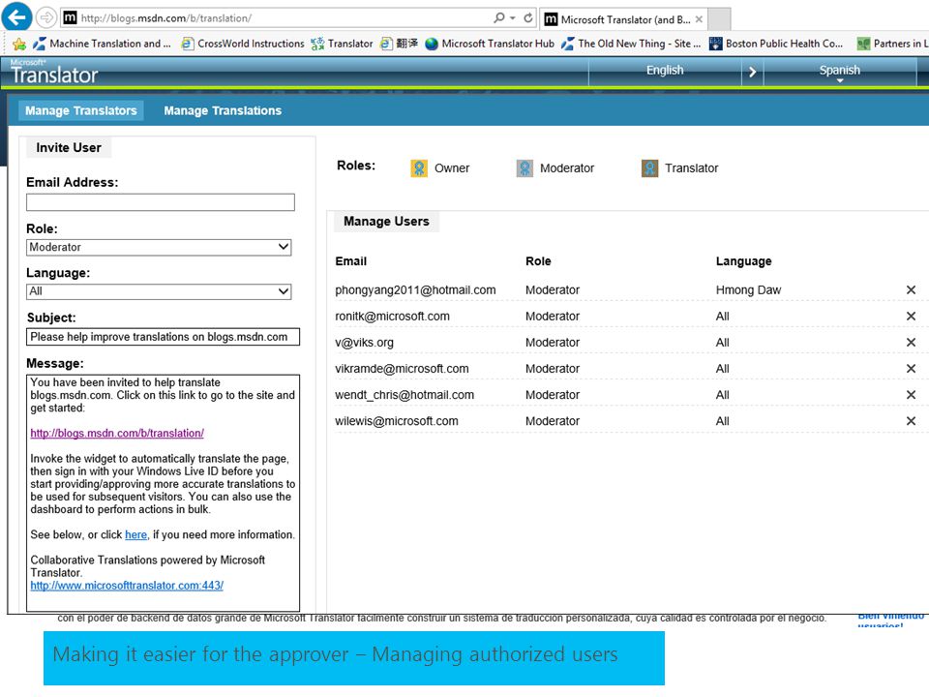Click email wilewis@microsoft.com
929x697 pixels.
click(397, 421)
